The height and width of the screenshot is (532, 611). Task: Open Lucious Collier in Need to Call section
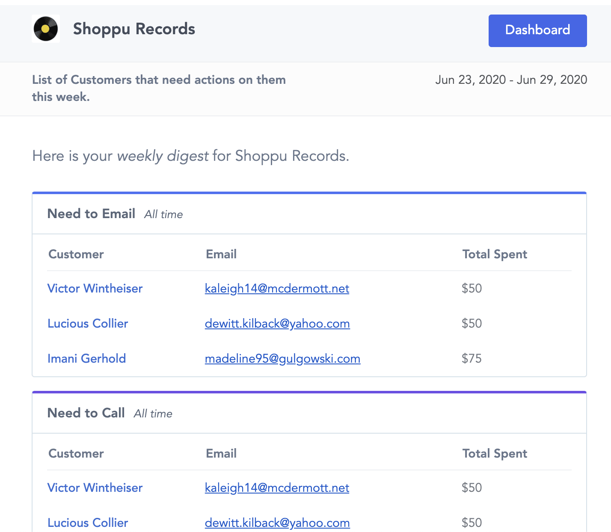click(x=88, y=523)
